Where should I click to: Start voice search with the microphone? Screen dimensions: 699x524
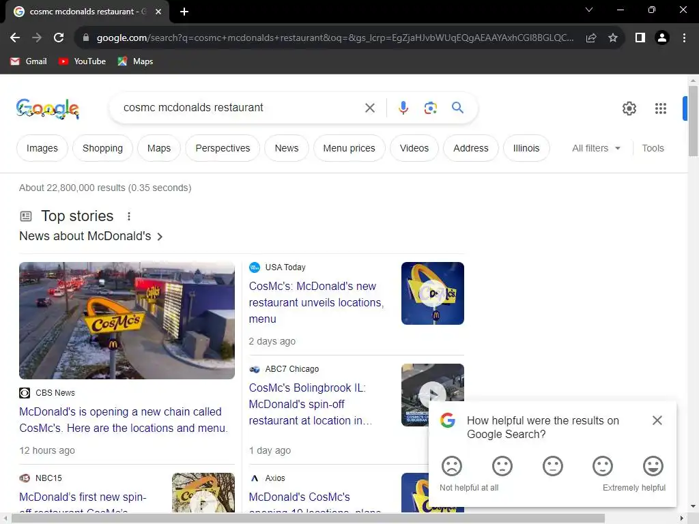click(403, 108)
